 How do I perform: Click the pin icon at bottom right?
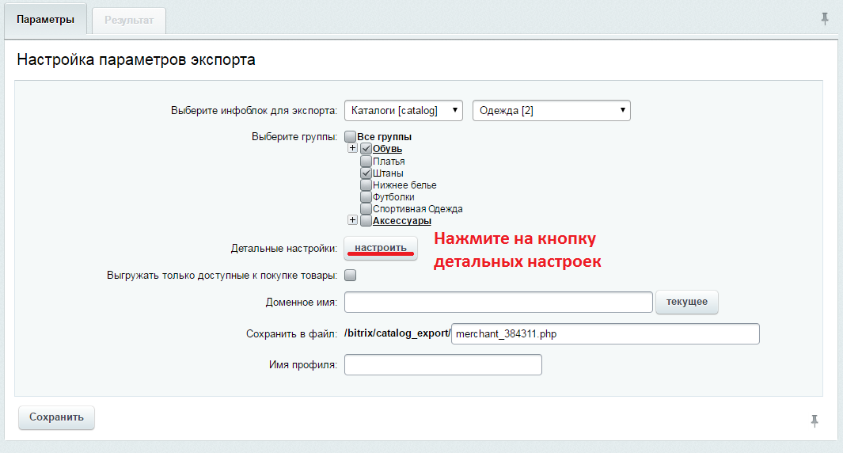coord(815,421)
